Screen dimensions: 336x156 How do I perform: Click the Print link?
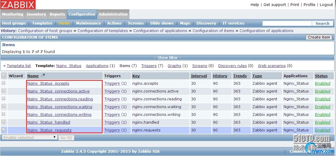pyautogui.click(x=295, y=4)
